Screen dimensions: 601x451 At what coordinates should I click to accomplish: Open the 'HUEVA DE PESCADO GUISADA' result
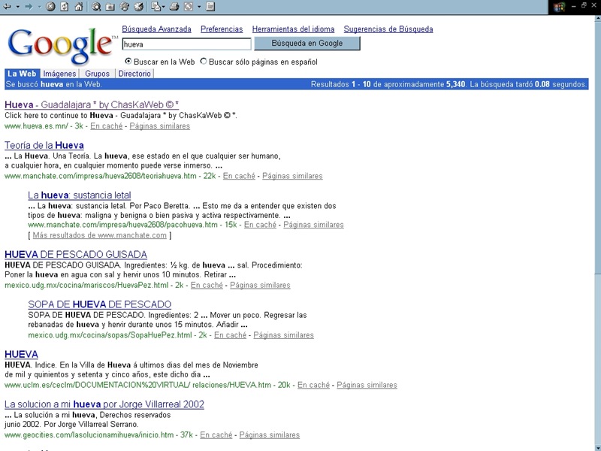tap(76, 254)
